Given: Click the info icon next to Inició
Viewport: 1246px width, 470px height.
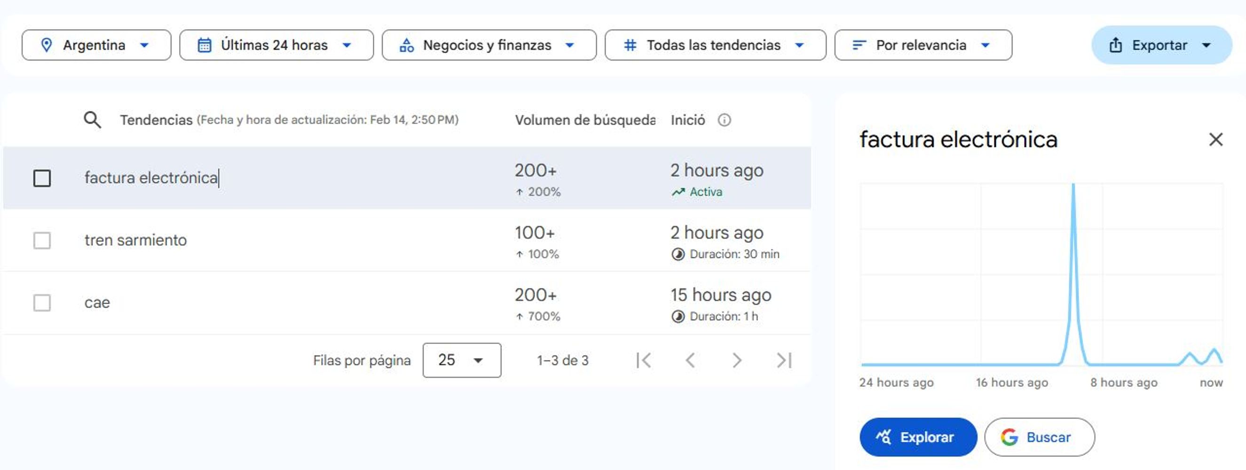Looking at the screenshot, I should [724, 120].
